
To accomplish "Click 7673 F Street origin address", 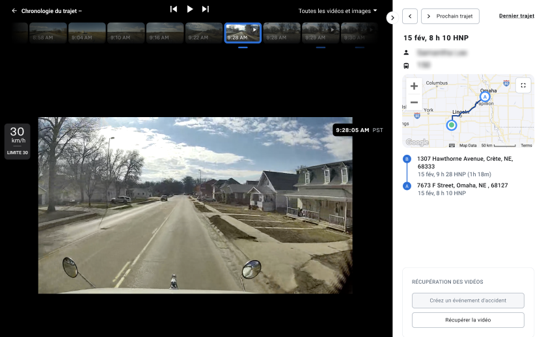I will 462,185.
